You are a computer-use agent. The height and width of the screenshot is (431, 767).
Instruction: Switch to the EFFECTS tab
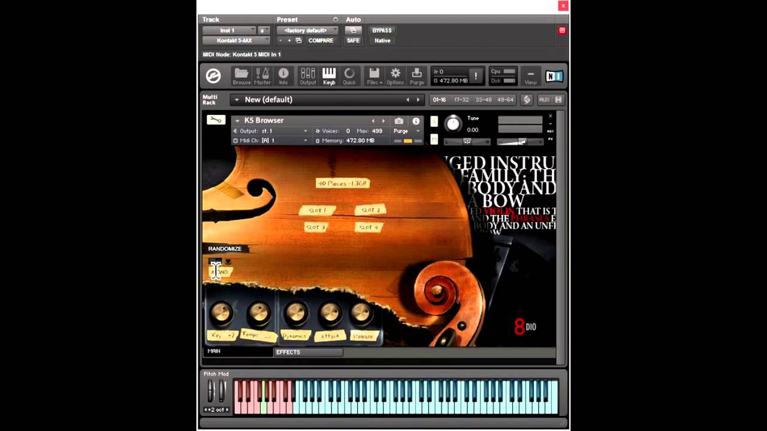point(308,352)
